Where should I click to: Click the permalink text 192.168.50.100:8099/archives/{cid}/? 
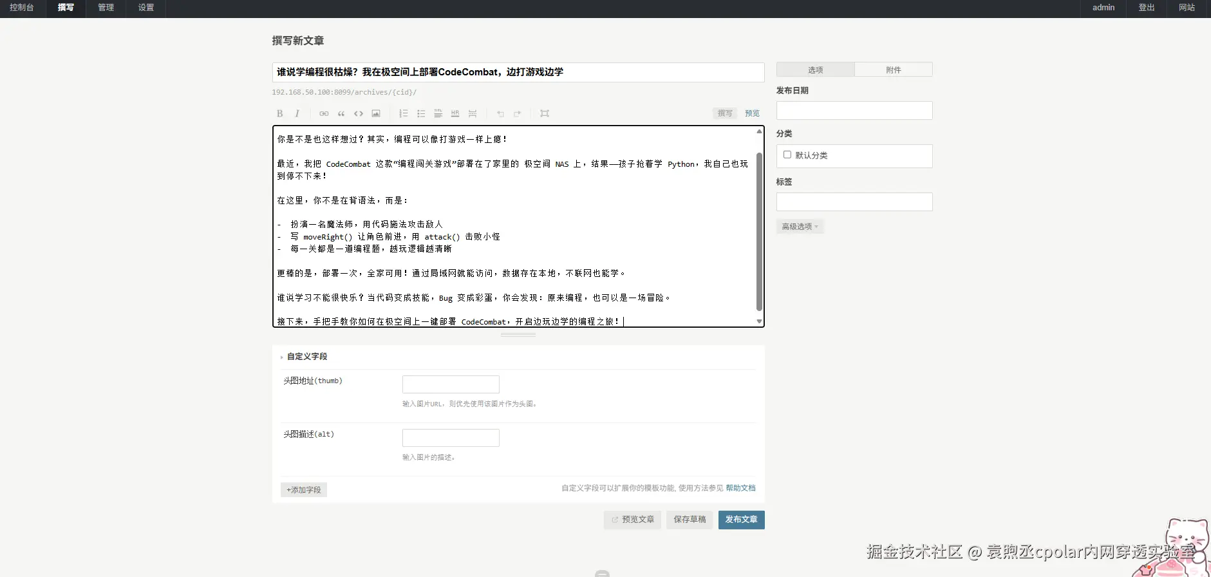(344, 92)
